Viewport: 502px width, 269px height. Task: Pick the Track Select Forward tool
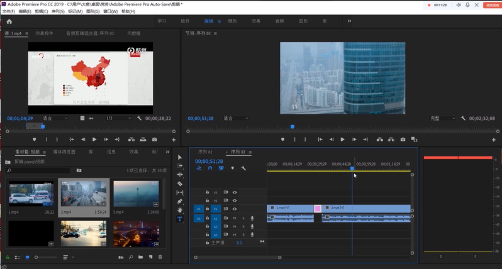[x=180, y=166]
